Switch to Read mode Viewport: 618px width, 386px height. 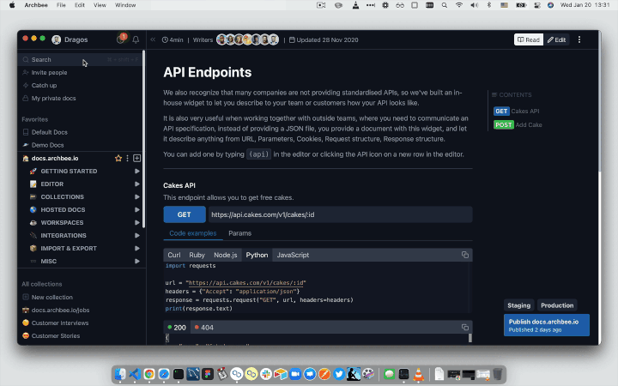[x=529, y=39]
